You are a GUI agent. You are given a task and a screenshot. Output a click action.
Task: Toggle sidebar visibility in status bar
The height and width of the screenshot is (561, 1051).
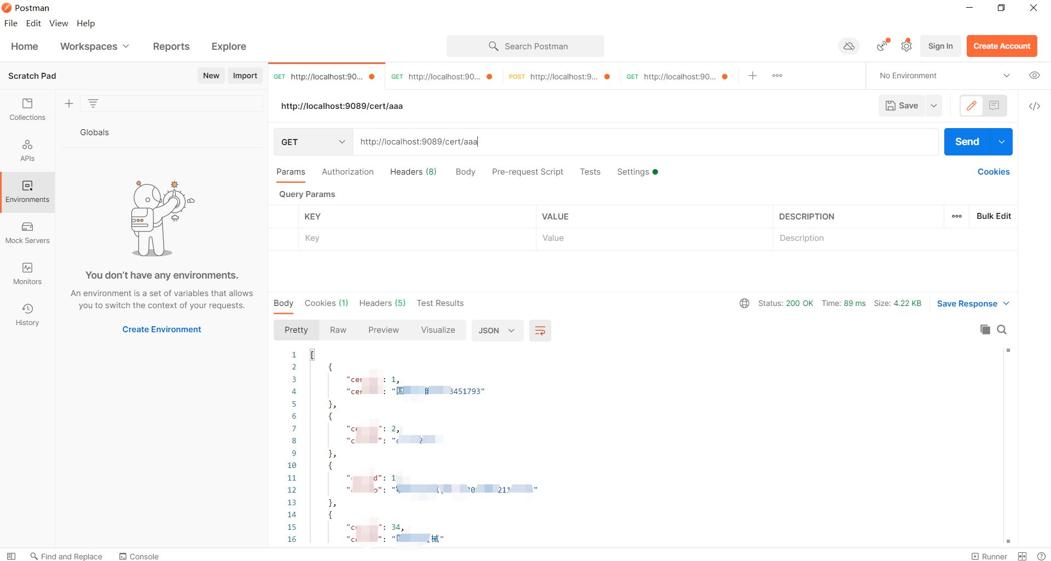click(11, 556)
